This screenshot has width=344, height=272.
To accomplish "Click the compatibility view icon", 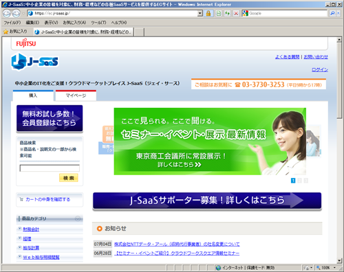I will 219,13.
